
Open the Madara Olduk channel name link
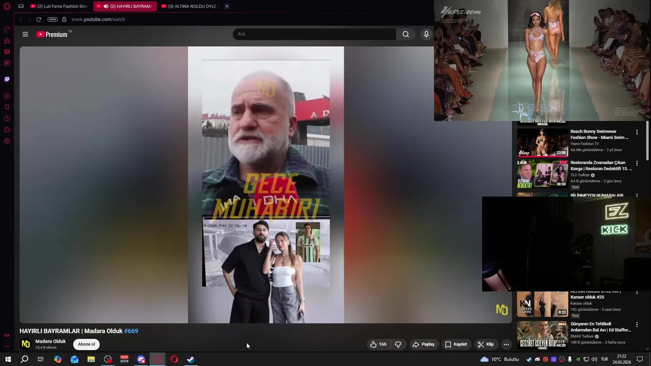click(50, 341)
